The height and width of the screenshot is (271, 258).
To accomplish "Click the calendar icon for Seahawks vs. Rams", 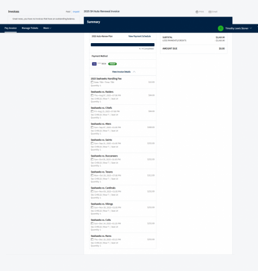I will coord(92,239).
